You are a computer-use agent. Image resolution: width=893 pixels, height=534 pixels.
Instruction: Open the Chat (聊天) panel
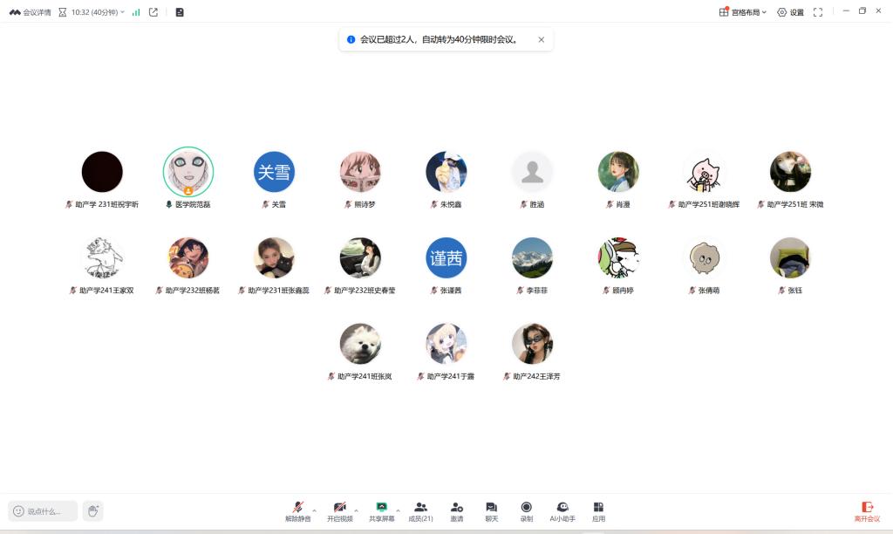pyautogui.click(x=491, y=510)
